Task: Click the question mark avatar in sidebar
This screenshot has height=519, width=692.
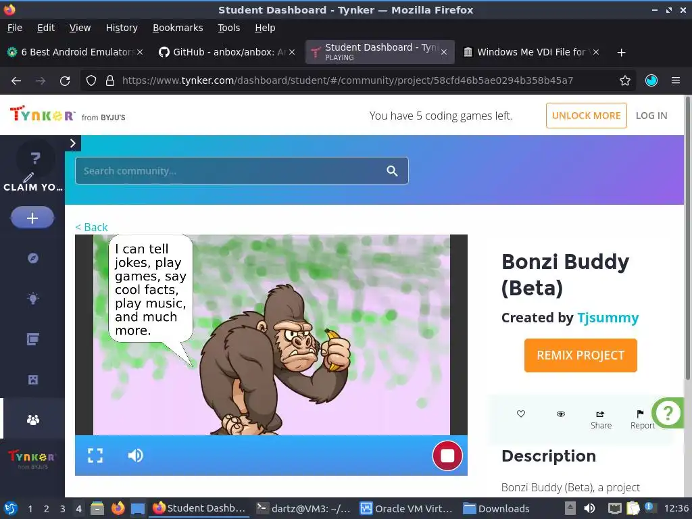Action: 35,158
